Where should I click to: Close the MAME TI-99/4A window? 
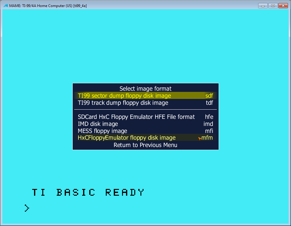(283, 6)
